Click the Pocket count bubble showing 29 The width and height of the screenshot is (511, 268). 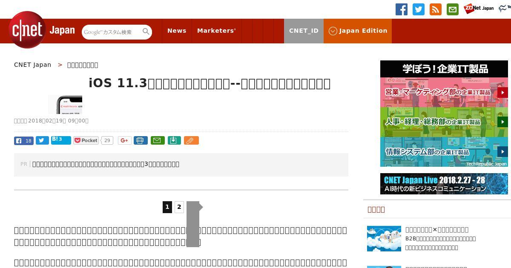click(x=107, y=140)
